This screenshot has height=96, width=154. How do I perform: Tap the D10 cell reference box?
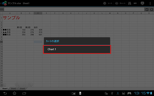pyautogui.click(x=2, y=9)
